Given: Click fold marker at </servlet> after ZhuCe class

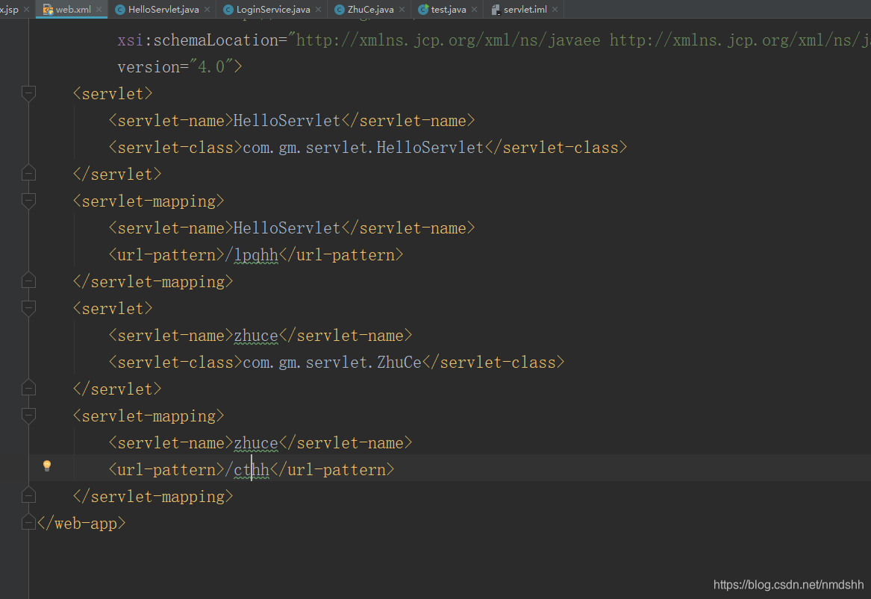Looking at the screenshot, I should point(29,389).
